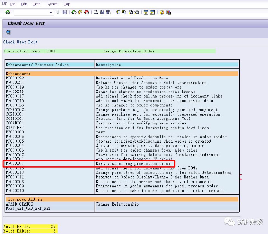Image resolution: width=268 pixels, height=235 pixels.
Task: Select the enhancement PPC00006
Action: [x=15, y=137]
